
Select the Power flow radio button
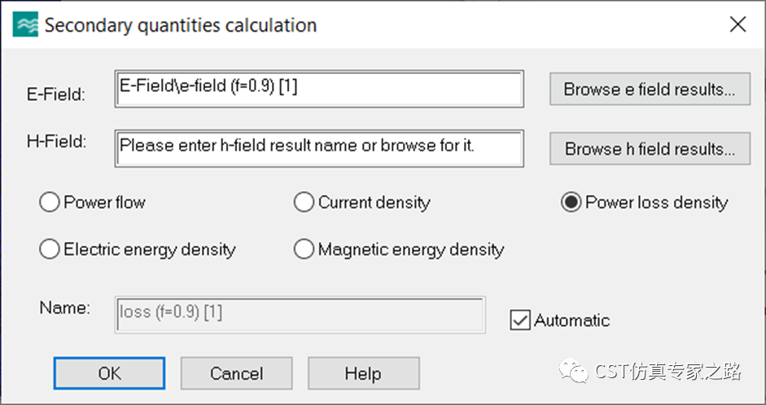(50, 202)
